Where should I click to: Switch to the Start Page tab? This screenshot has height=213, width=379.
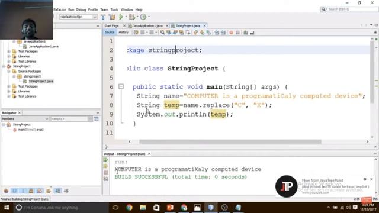(111, 25)
